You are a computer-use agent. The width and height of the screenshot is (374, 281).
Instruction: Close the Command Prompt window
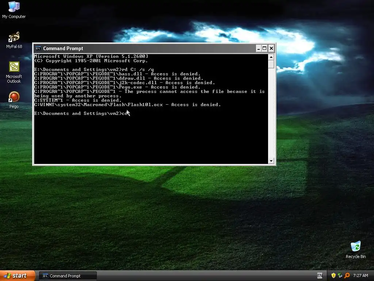pos(271,49)
